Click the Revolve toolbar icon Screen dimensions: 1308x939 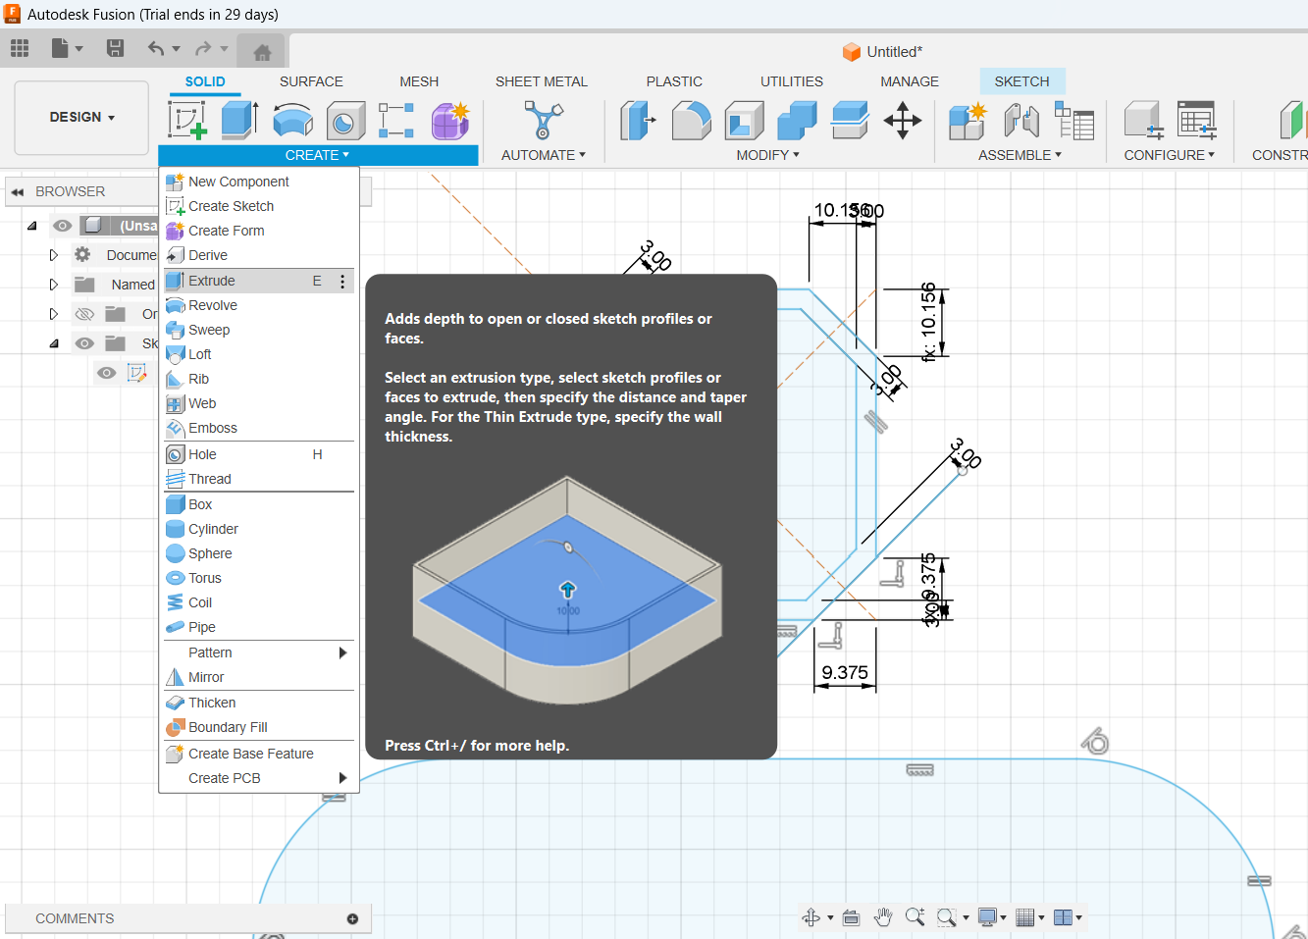(292, 121)
